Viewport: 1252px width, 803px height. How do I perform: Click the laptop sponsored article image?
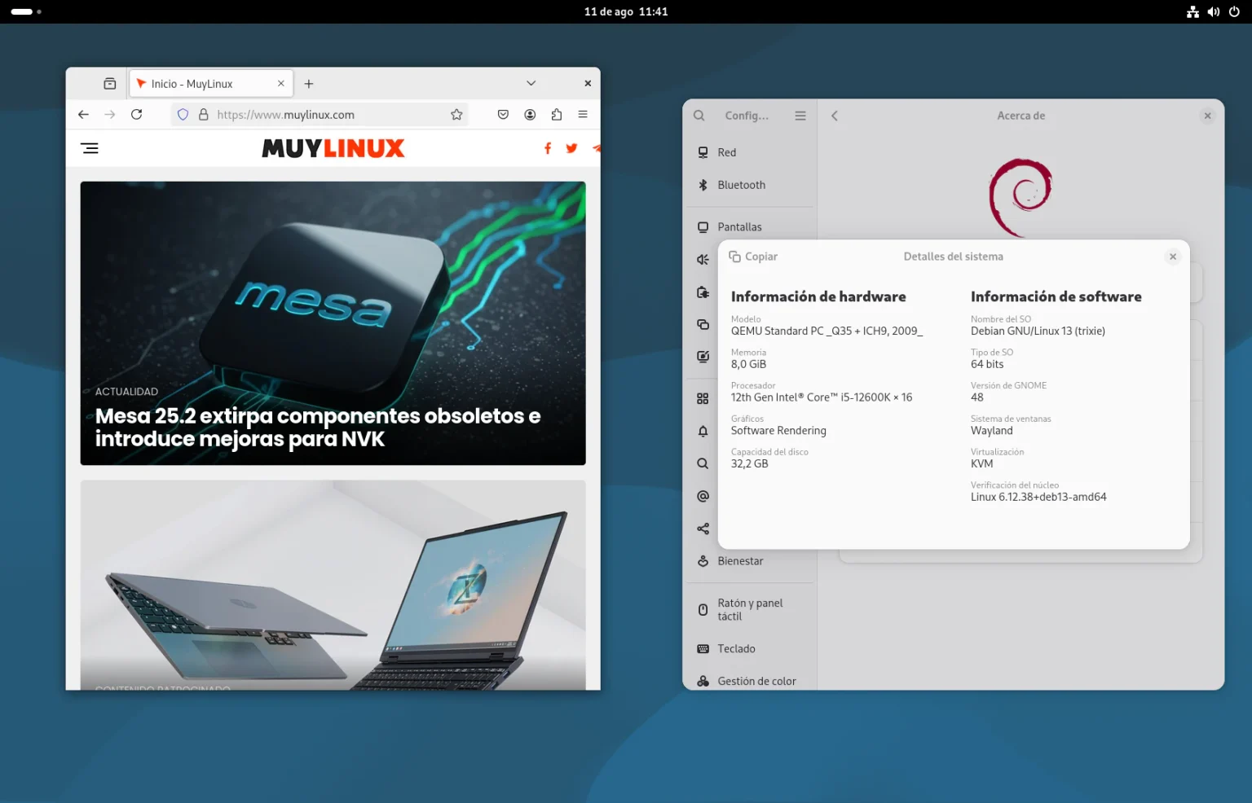click(x=333, y=585)
